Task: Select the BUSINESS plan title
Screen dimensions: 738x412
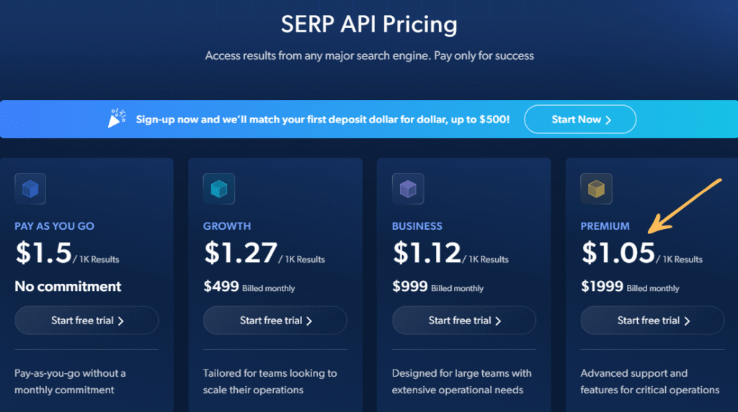Action: (417, 226)
